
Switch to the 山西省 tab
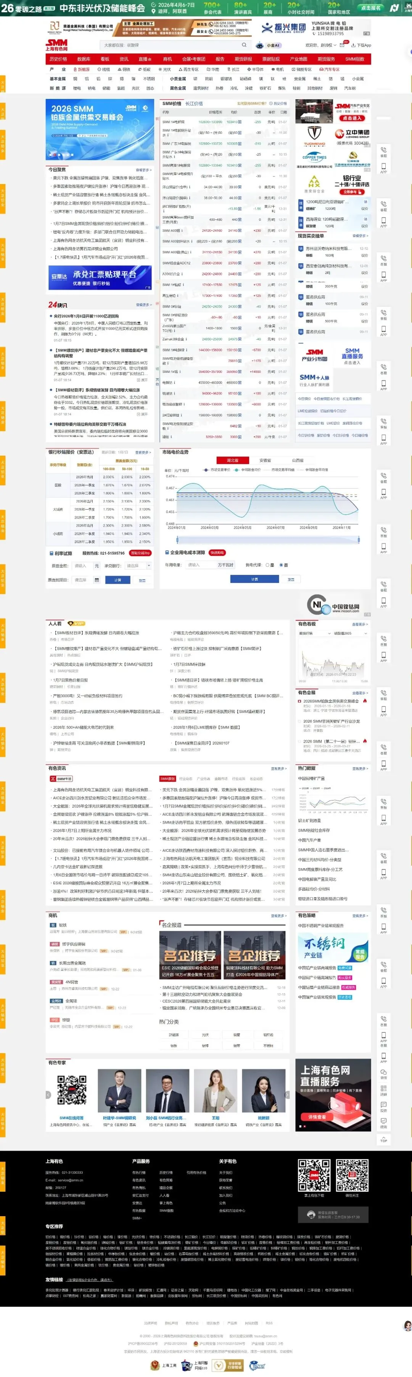point(297,460)
